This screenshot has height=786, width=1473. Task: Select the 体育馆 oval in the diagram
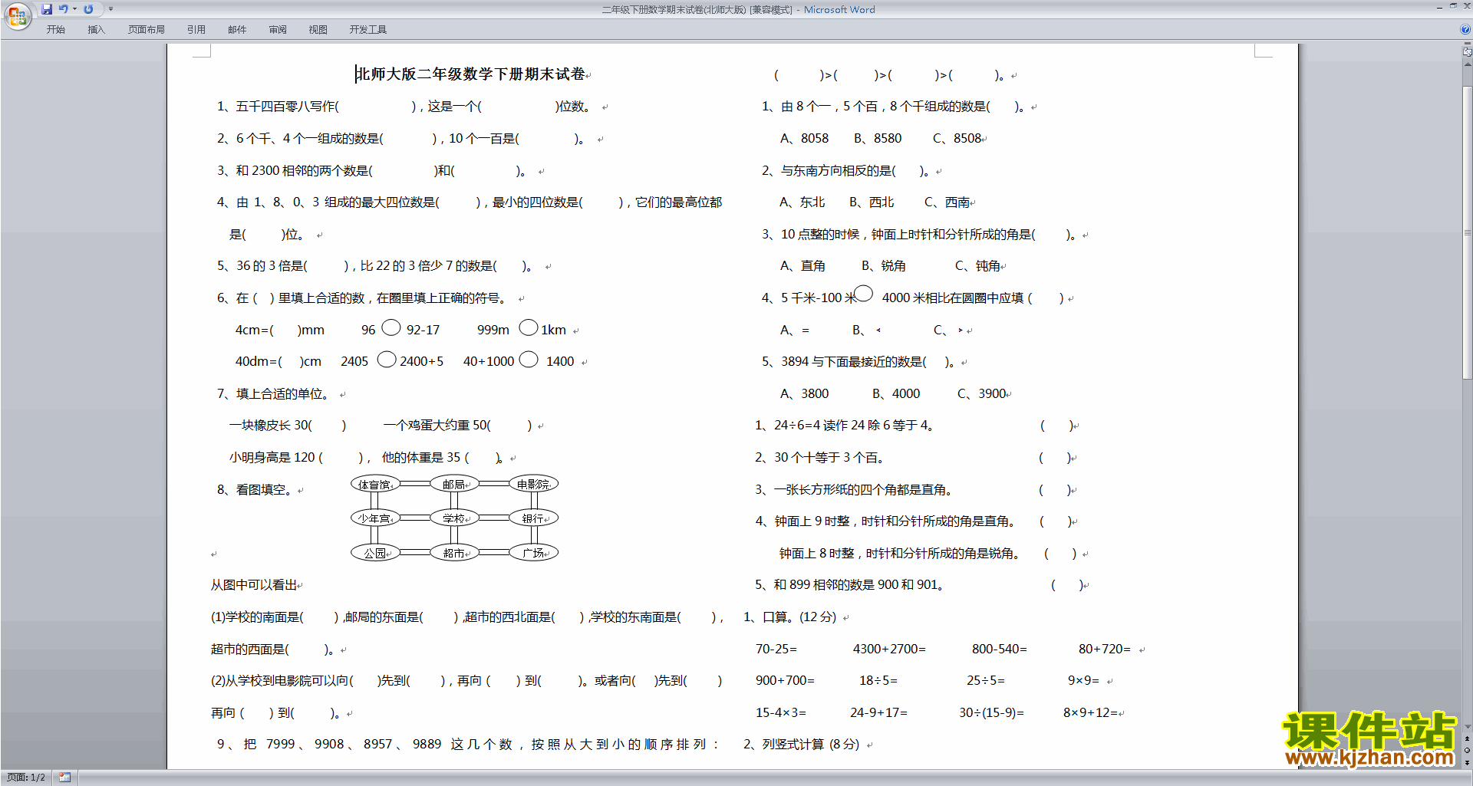(375, 484)
